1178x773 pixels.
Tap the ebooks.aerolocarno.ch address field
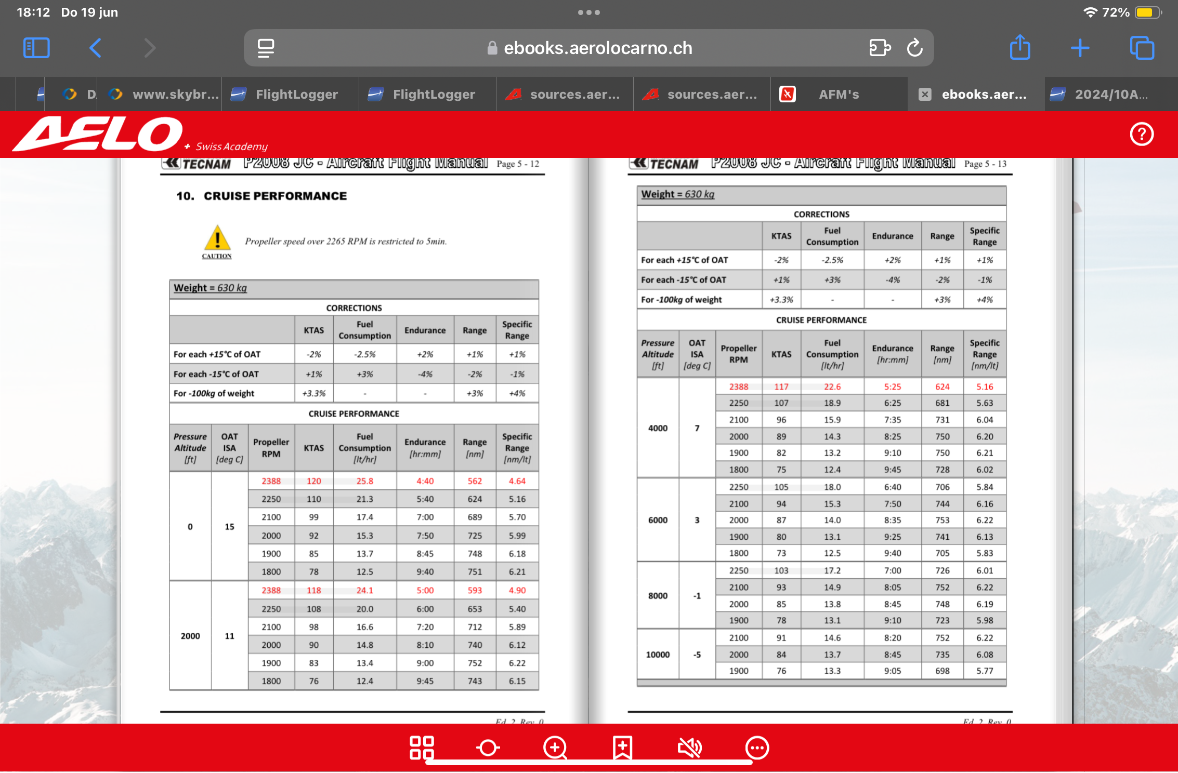(x=598, y=48)
